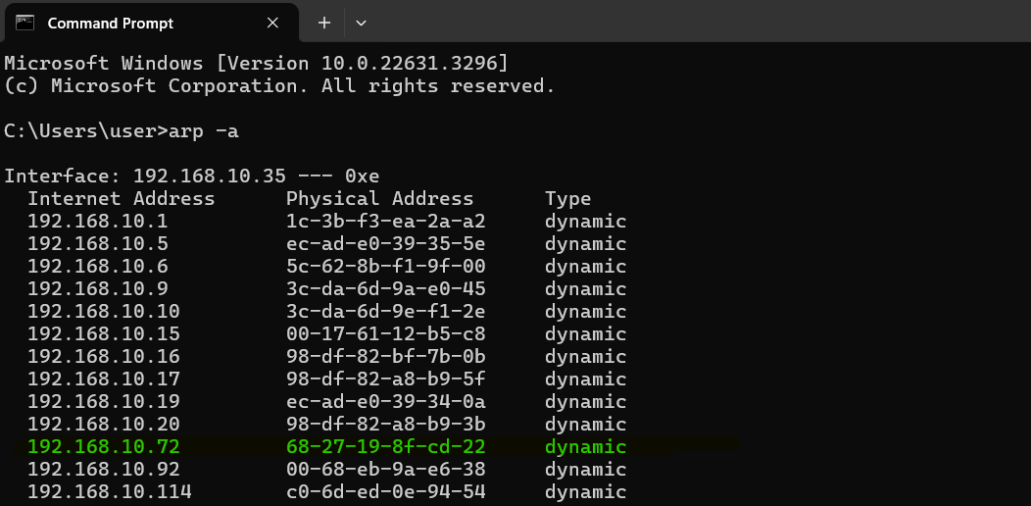Click the Interface 192.168.10.35 line
The height and width of the screenshot is (506, 1031).
pyautogui.click(x=191, y=177)
